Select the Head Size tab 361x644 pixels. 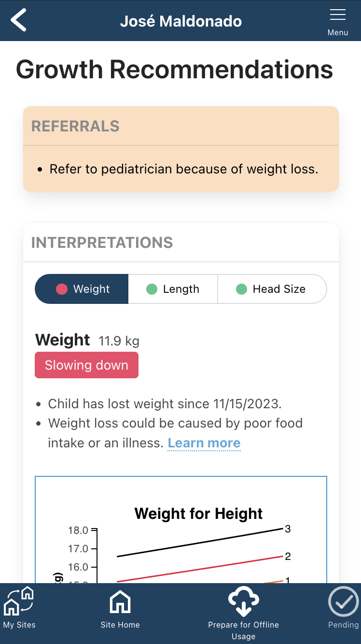click(272, 288)
